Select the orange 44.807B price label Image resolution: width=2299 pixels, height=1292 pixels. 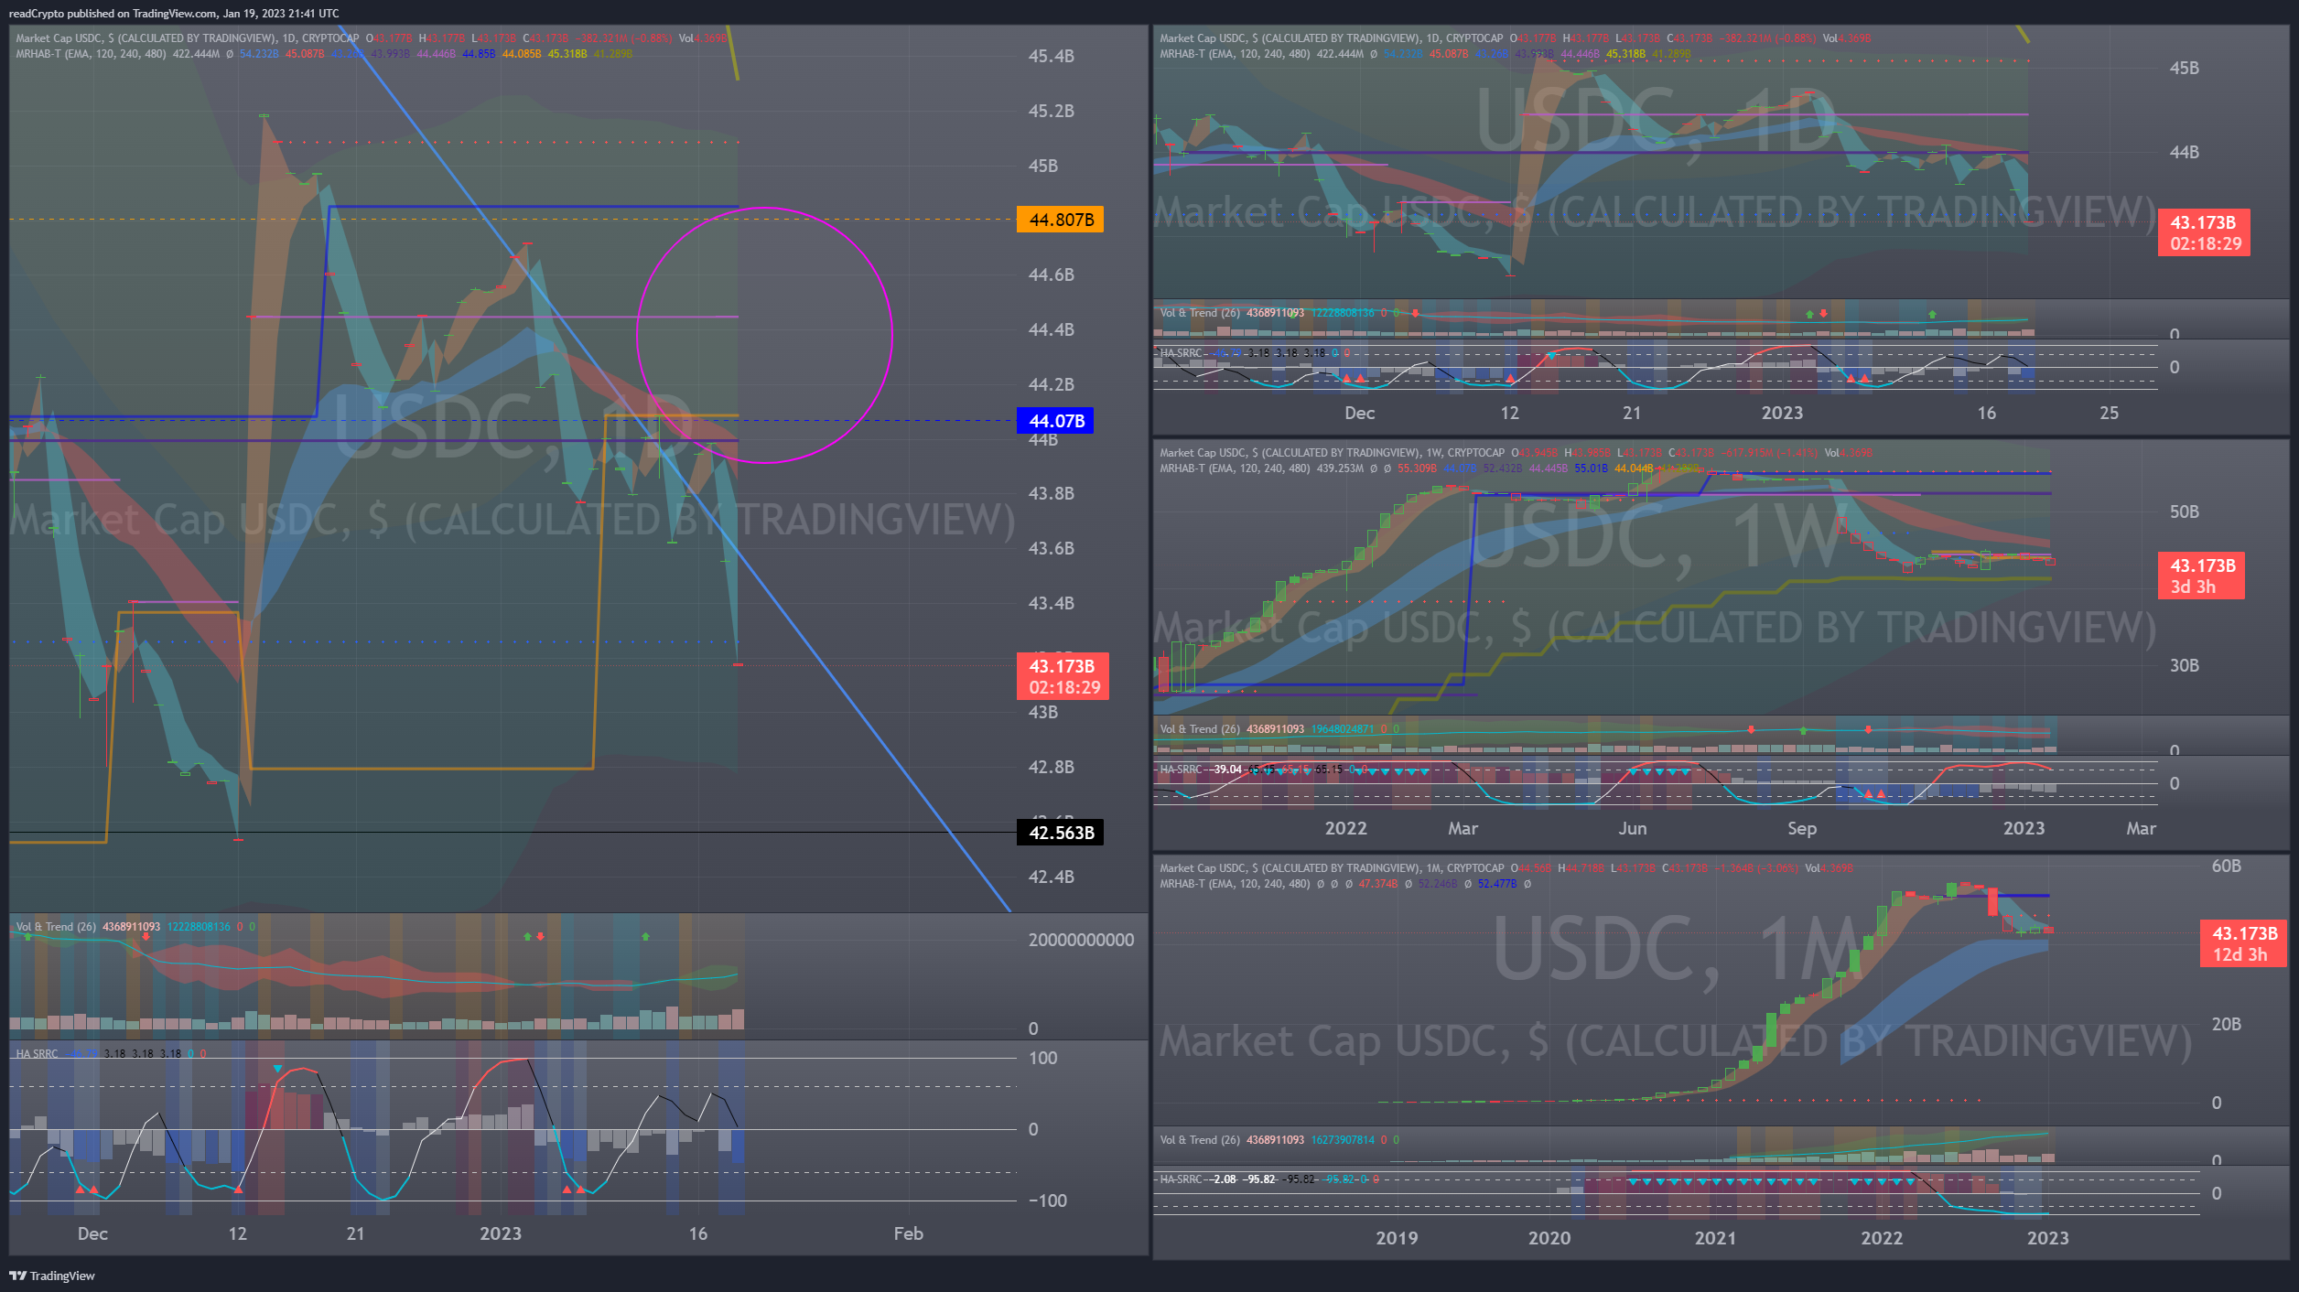1060,220
